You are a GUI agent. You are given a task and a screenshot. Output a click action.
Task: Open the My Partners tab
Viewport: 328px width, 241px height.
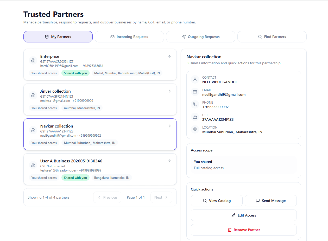tap(58, 37)
